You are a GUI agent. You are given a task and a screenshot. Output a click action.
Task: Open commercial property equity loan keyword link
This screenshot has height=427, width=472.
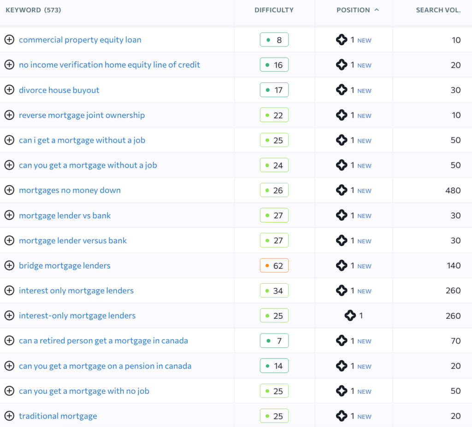point(80,40)
